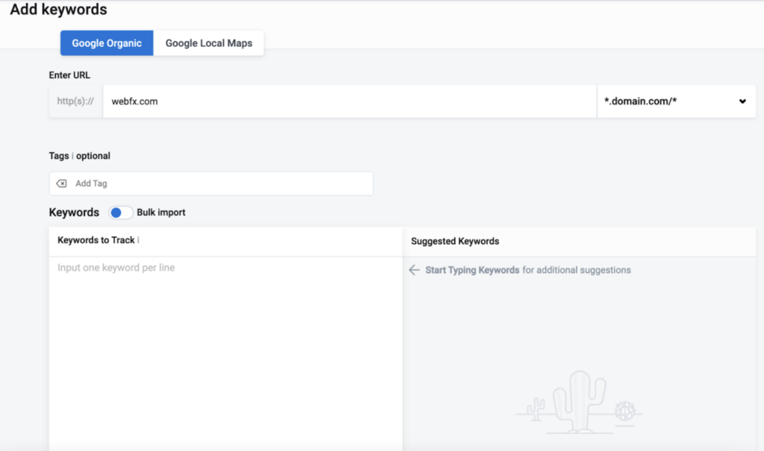Click the backspace clear icon in Add Tag field
Viewport: 764px width, 451px height.
coord(62,183)
